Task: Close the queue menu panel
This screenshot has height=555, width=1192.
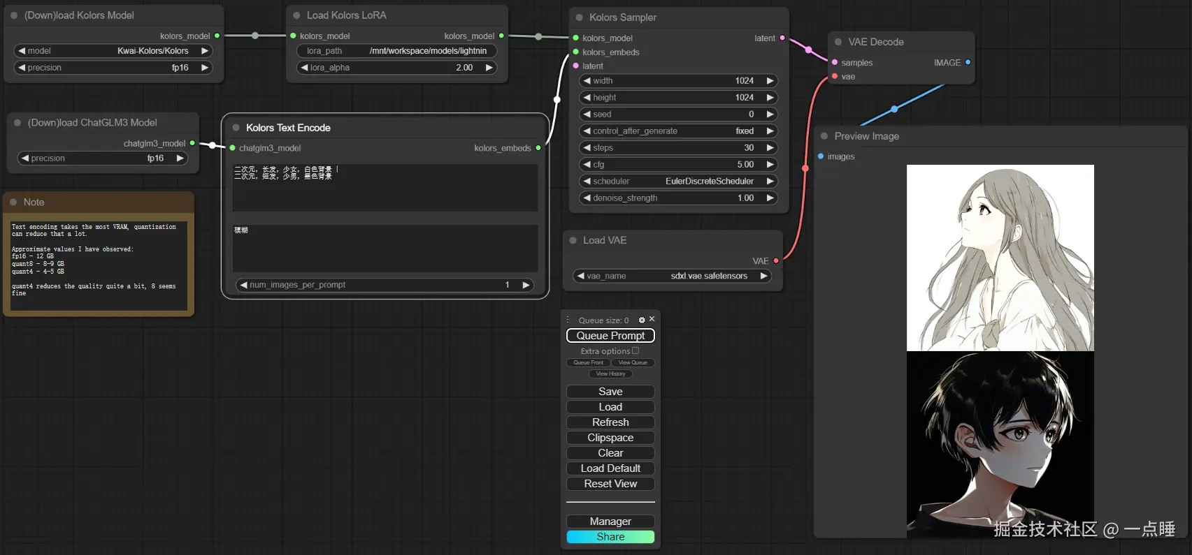Action: click(x=652, y=319)
